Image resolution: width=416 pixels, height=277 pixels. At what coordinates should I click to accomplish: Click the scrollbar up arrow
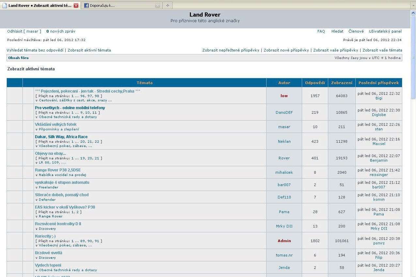pyautogui.click(x=413, y=12)
